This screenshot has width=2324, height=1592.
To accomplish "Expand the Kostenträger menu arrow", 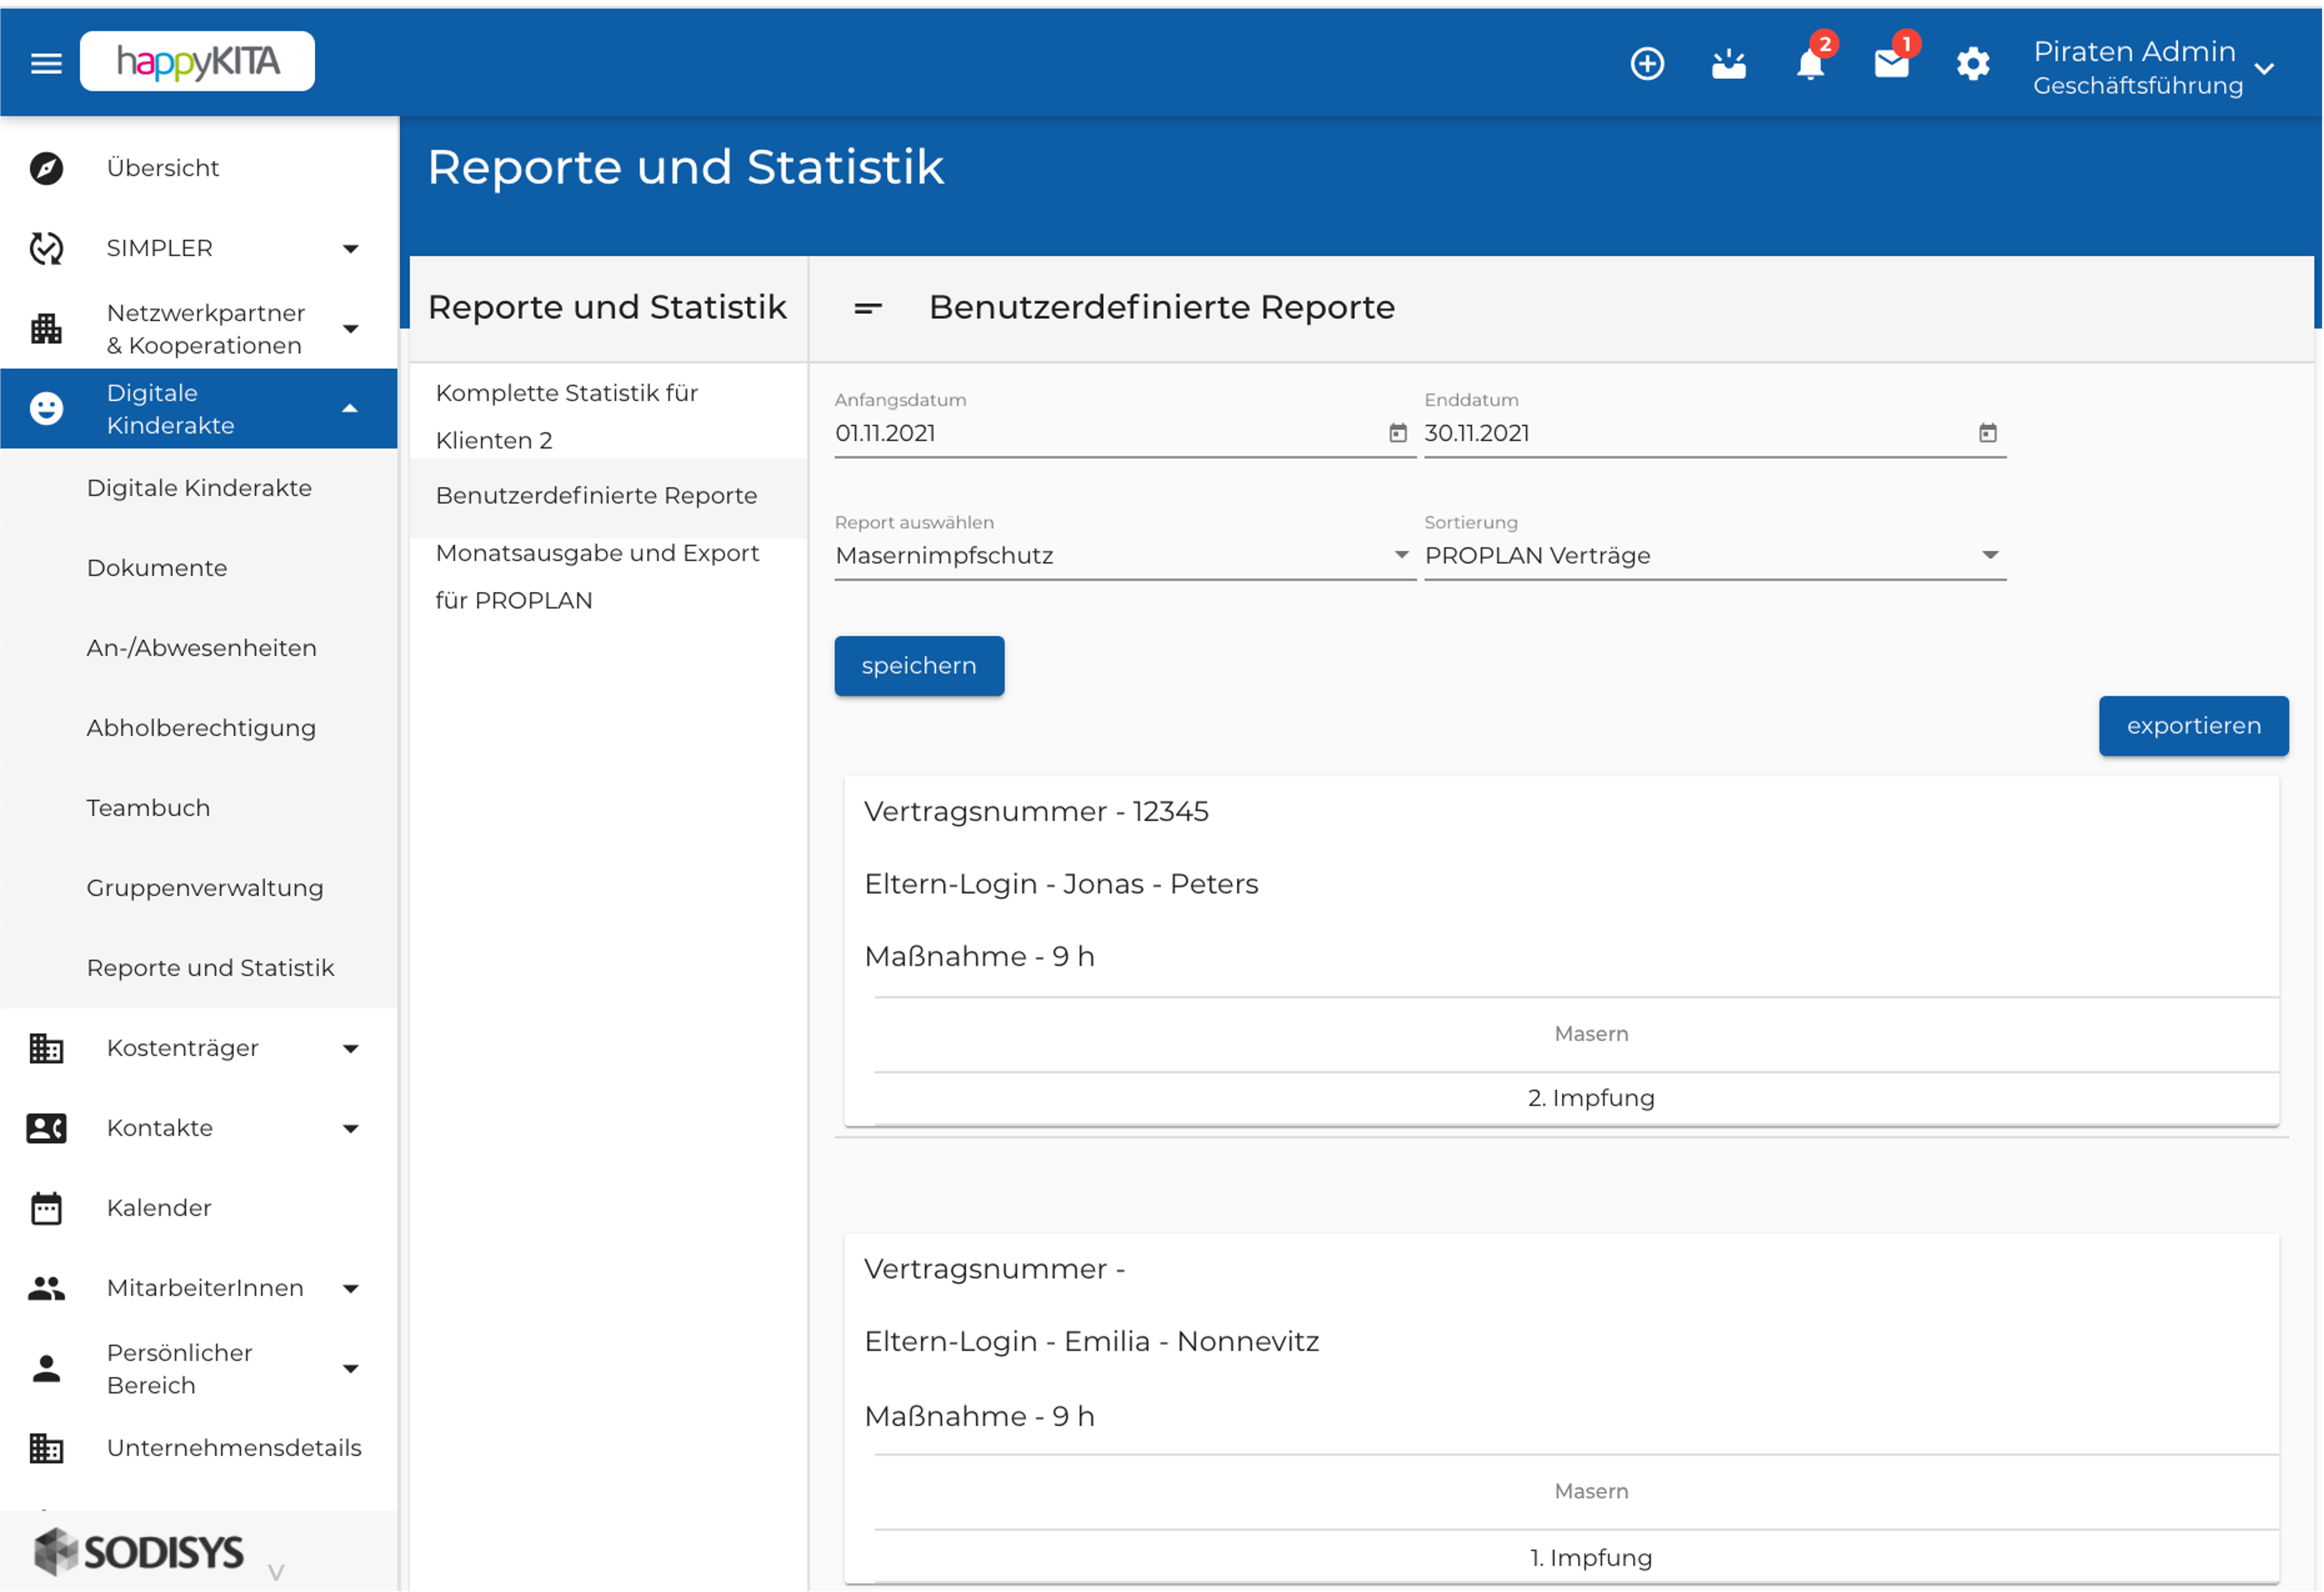I will pyautogui.click(x=351, y=1048).
